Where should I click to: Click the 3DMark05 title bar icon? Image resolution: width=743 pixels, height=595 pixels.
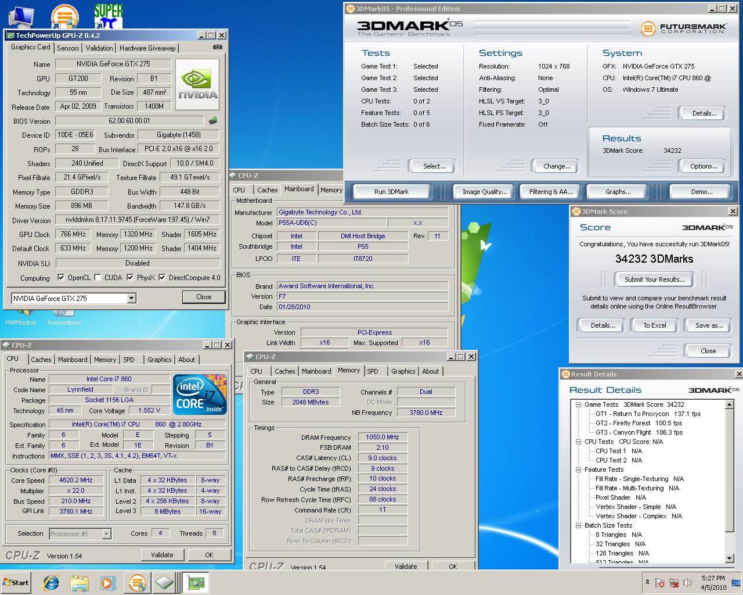tap(350, 9)
